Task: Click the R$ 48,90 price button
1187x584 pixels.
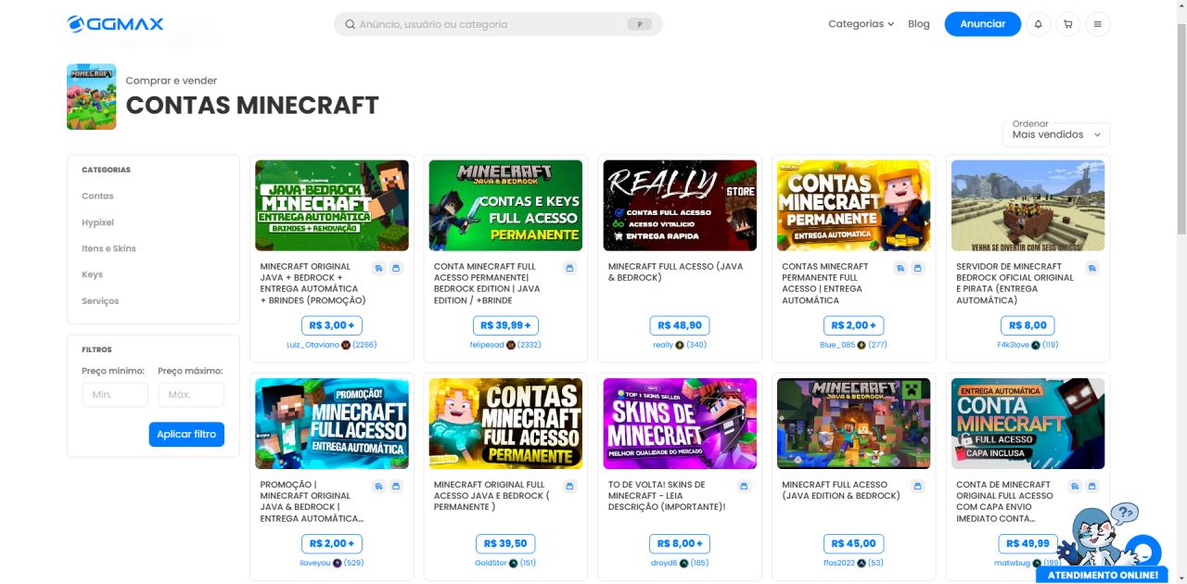Action: pyautogui.click(x=679, y=324)
